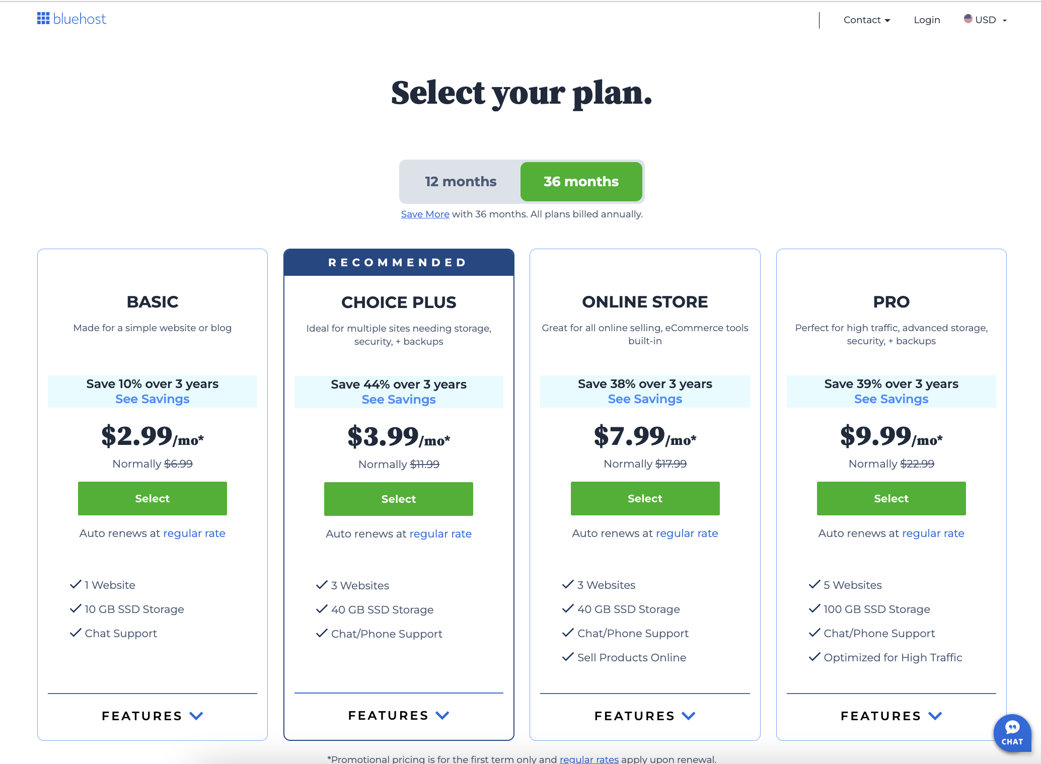1041x764 pixels.
Task: Select the Online Store plan
Action: point(645,498)
